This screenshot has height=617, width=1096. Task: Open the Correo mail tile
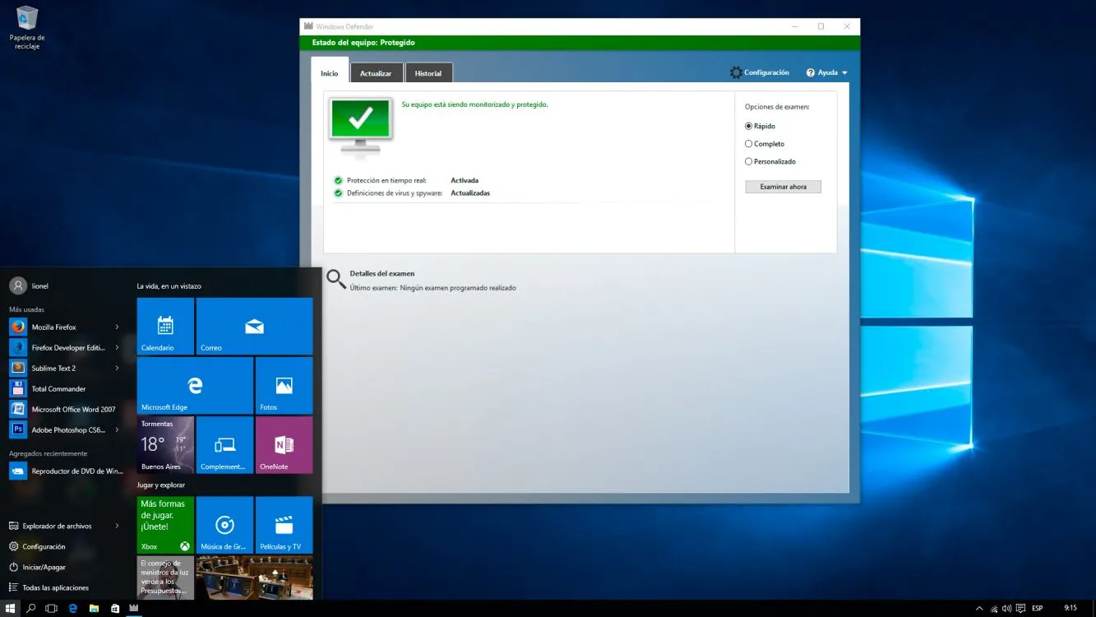pyautogui.click(x=254, y=326)
